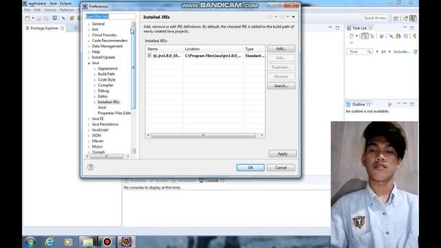Image resolution: width=441 pixels, height=248 pixels.
Task: Minimize the Task List view
Action: click(404, 28)
